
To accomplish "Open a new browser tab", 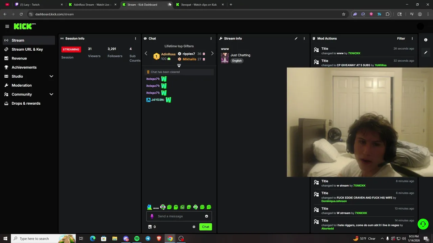I will [x=231, y=5].
